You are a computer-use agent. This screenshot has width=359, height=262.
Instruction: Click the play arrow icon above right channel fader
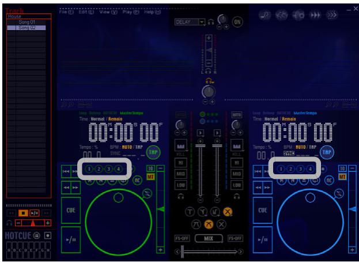point(217,133)
